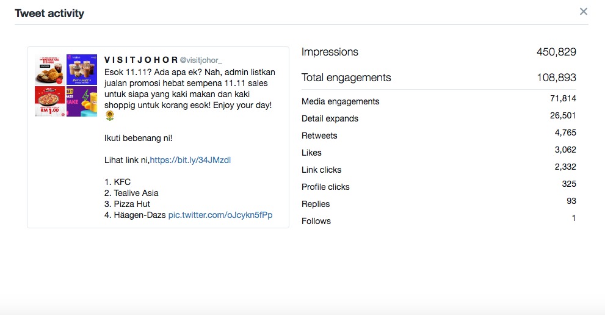Click the Detail expands label
Screen dimensions: 605x315
click(x=330, y=118)
